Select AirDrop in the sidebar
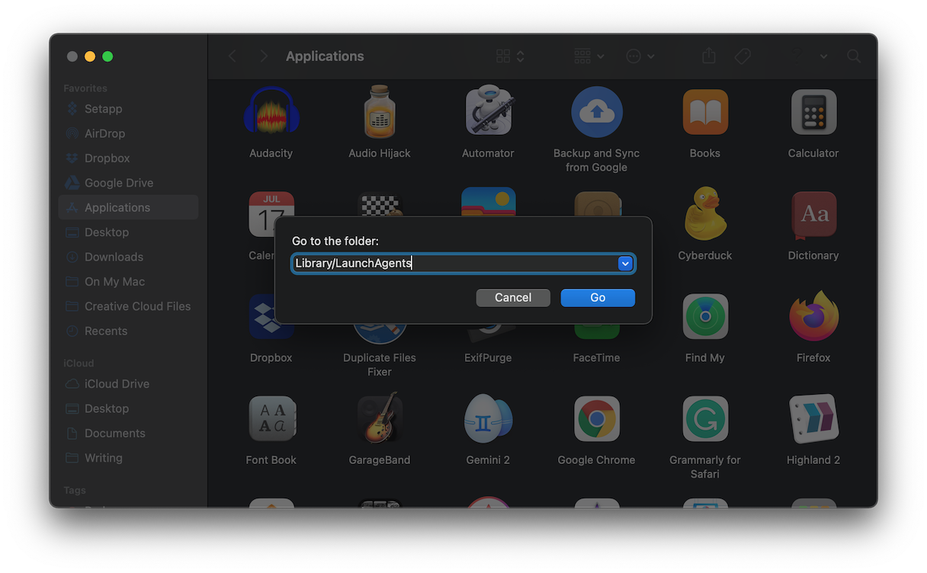 128,133
